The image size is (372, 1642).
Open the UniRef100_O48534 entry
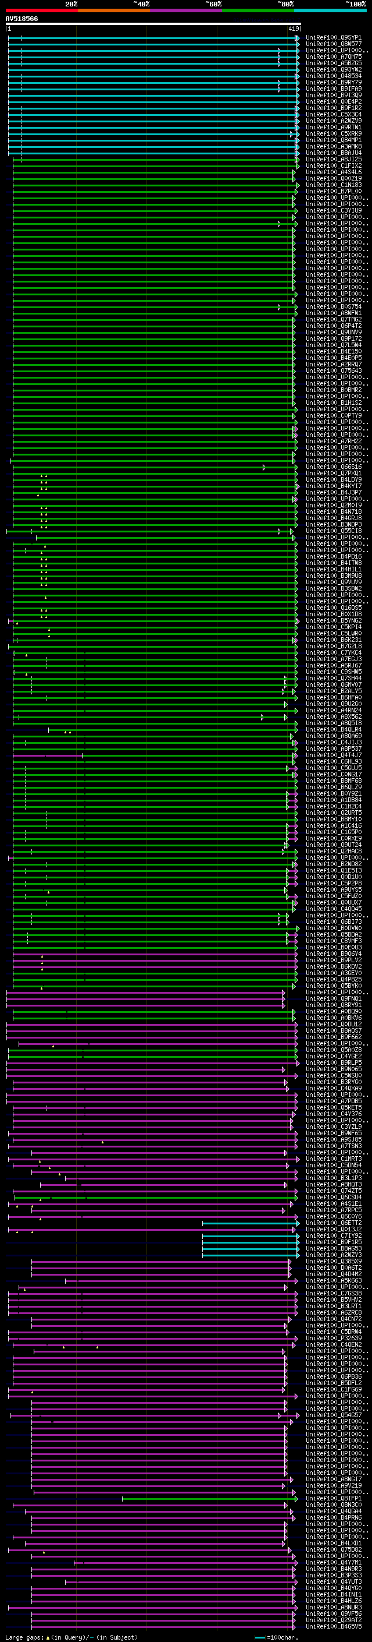[x=333, y=76]
